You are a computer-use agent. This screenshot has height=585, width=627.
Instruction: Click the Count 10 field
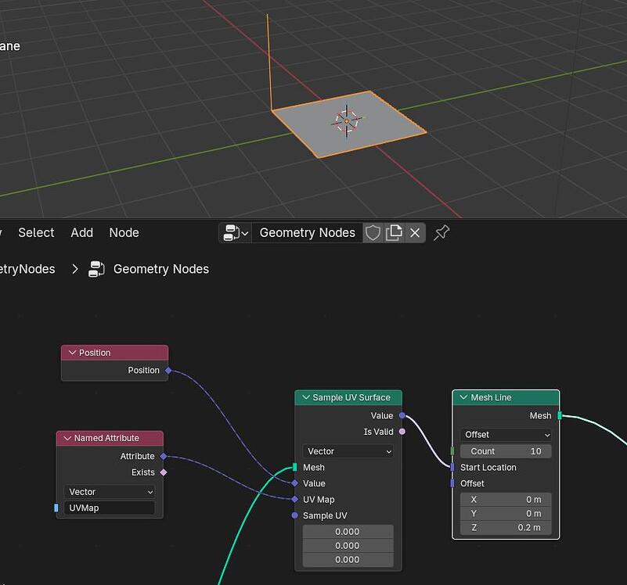[506, 451]
